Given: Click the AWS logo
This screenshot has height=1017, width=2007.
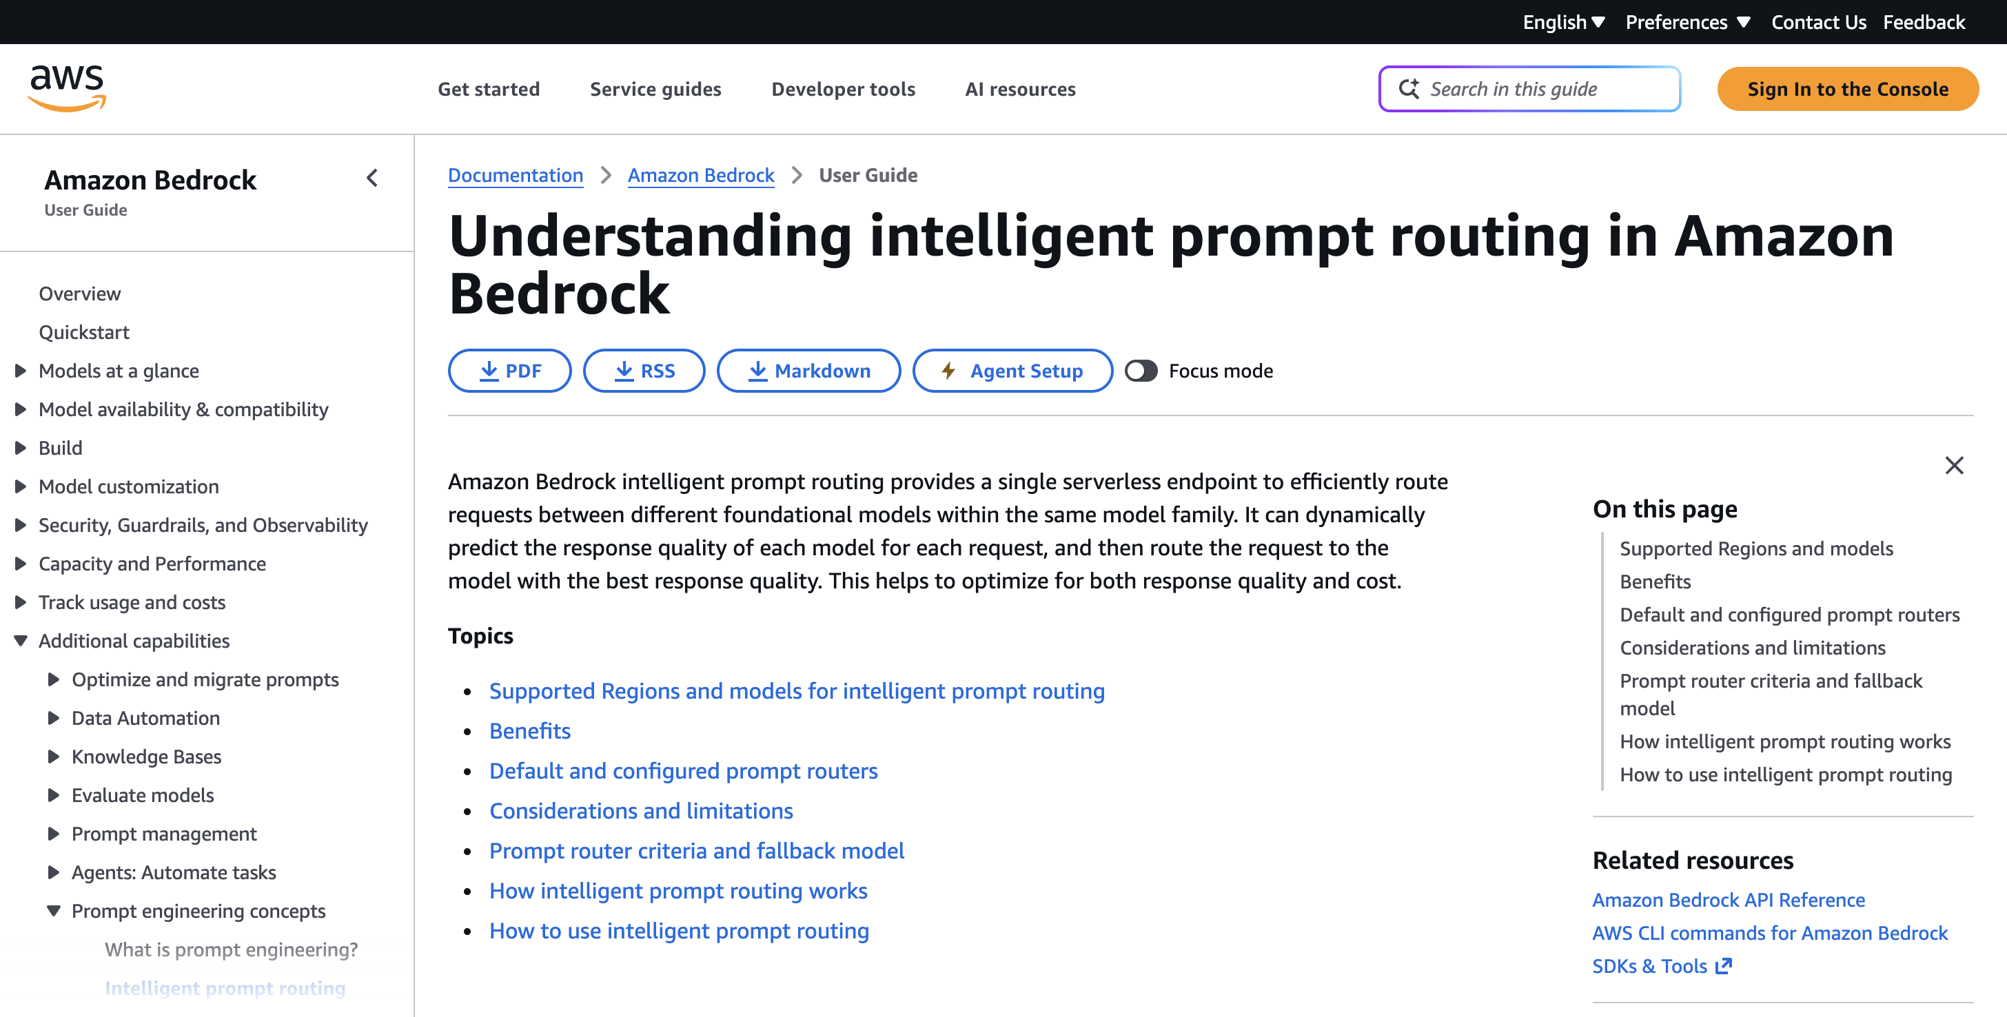Looking at the screenshot, I should [67, 88].
